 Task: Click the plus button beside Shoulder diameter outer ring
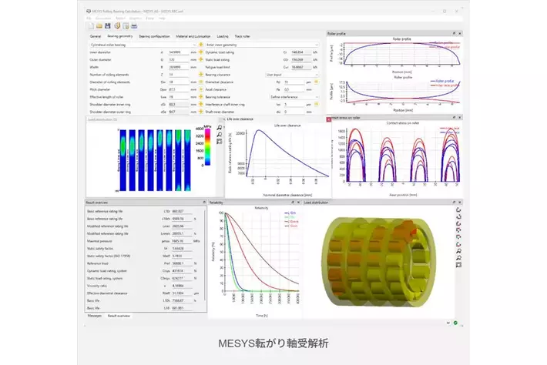[x=201, y=112]
